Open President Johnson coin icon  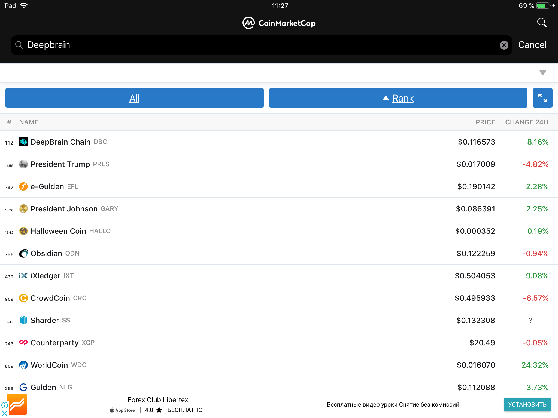click(23, 209)
